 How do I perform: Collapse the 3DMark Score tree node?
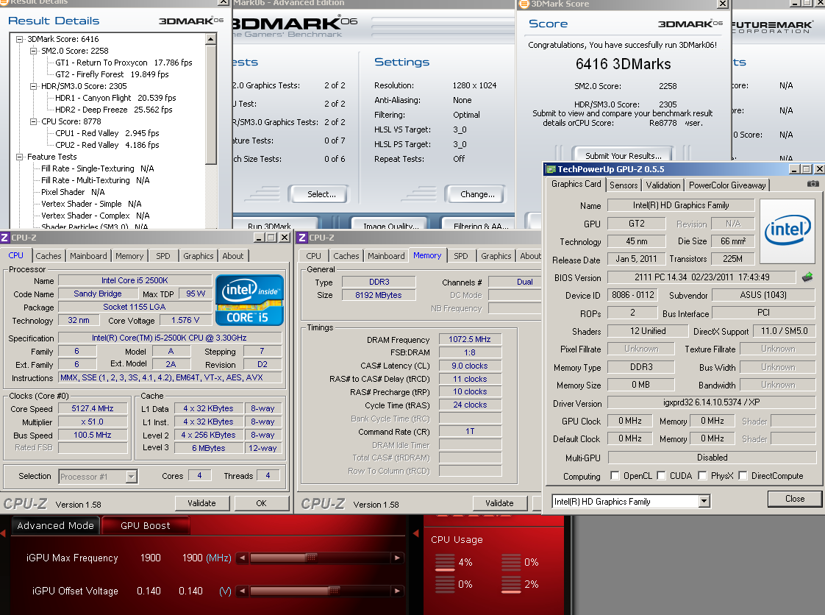point(19,39)
